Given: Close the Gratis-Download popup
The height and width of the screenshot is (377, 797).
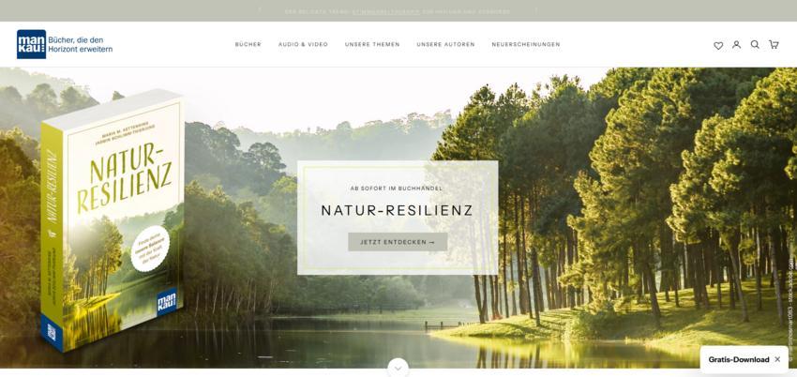Looking at the screenshot, I should [777, 359].
